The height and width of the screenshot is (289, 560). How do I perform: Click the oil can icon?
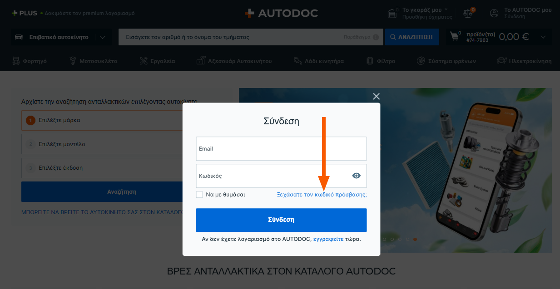pos(297,61)
